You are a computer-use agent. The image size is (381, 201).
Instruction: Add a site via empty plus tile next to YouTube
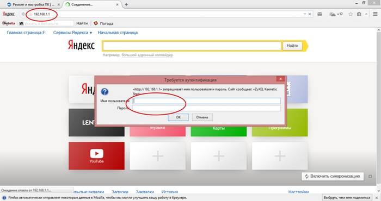click(158, 156)
